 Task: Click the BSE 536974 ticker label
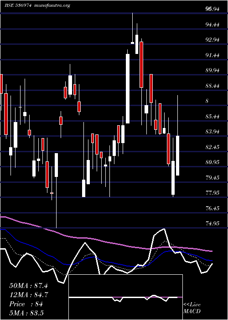18,5
